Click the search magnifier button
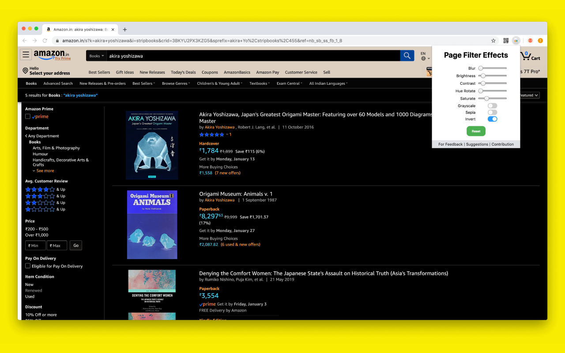Viewport: 565px width, 353px height. pyautogui.click(x=407, y=56)
